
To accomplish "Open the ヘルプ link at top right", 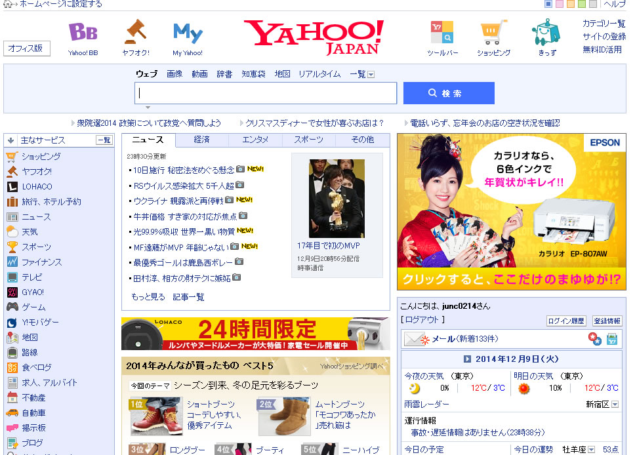I will tap(615, 4).
